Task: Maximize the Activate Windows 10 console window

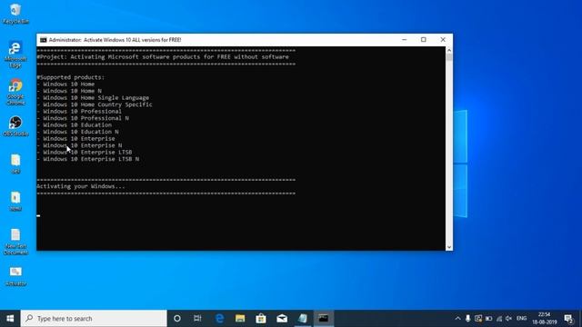Action: click(424, 40)
